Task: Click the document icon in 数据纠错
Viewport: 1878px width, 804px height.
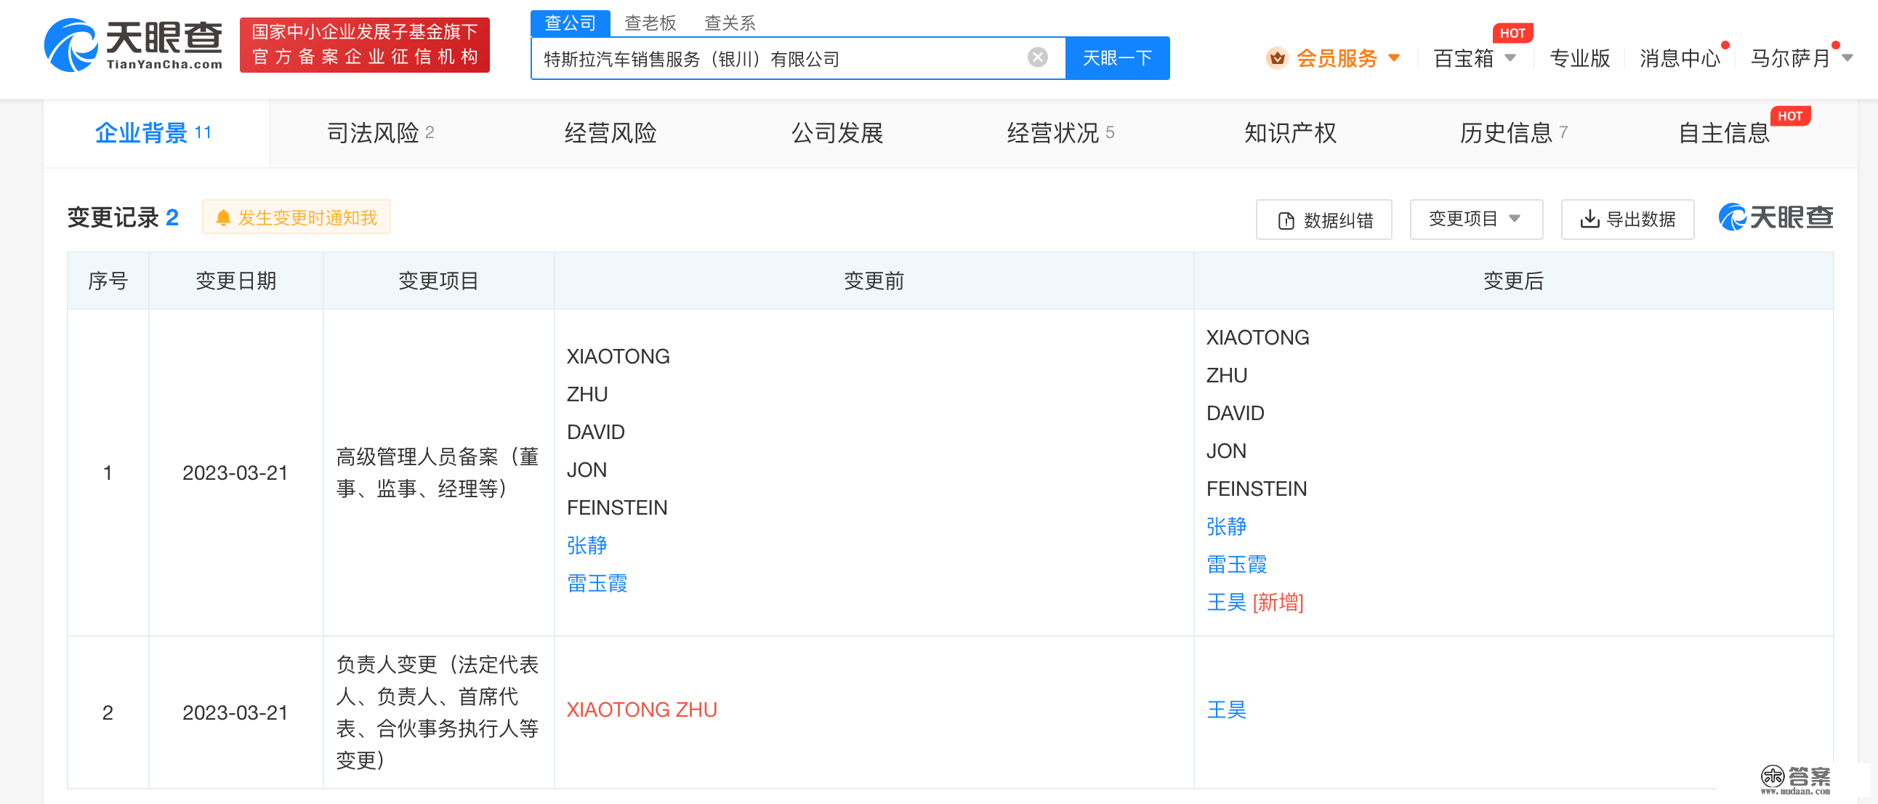Action: click(1286, 220)
